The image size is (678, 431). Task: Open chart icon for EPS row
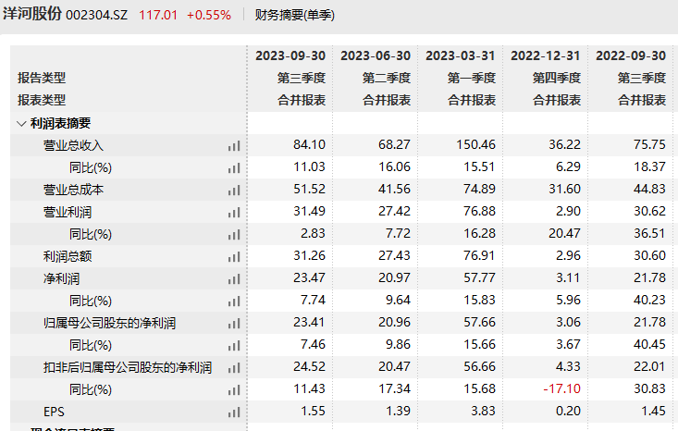[234, 413]
